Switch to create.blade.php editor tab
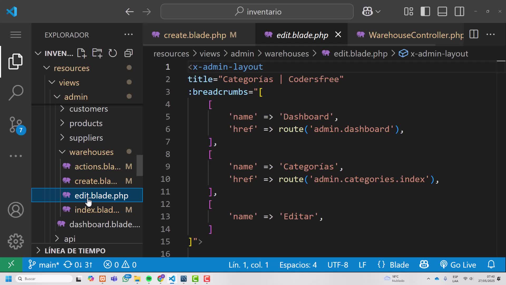506x285 pixels. (x=195, y=35)
